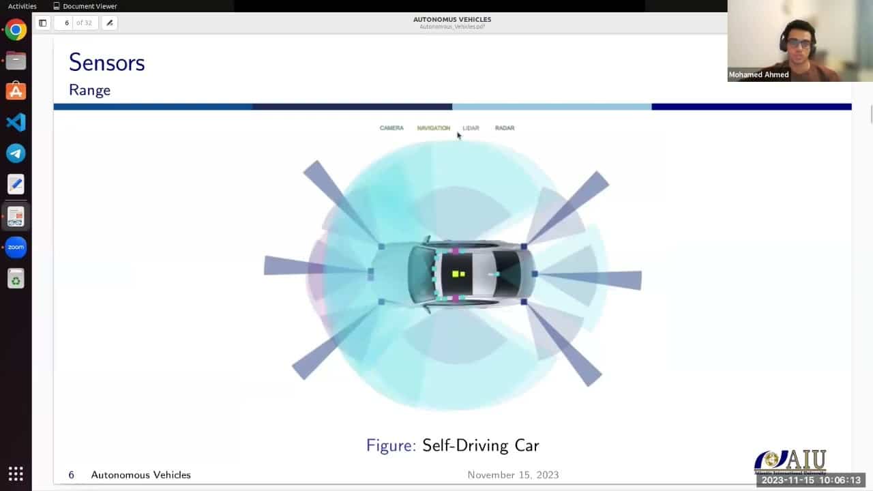The image size is (873, 491).
Task: Click the RADAR legend label
Action: click(x=505, y=128)
